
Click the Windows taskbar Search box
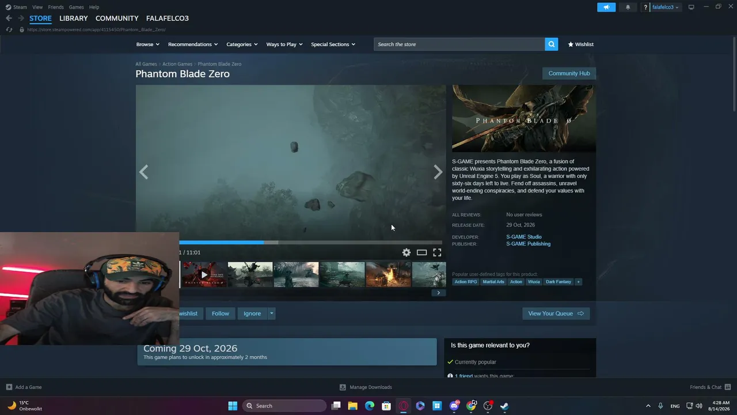284,406
